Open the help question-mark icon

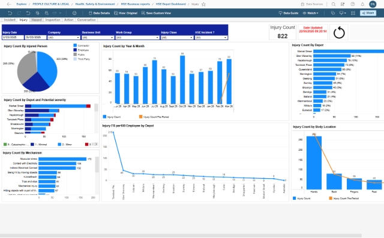[353, 4]
